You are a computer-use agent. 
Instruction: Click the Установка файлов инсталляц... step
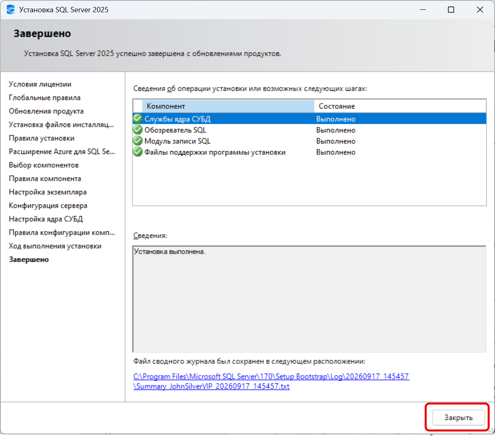coord(61,125)
